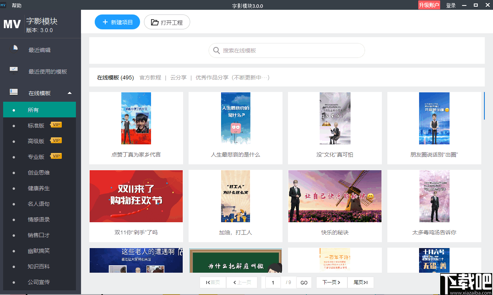The height and width of the screenshot is (295, 493).
Task: Switch to the 云分享 tab
Action: (x=178, y=77)
